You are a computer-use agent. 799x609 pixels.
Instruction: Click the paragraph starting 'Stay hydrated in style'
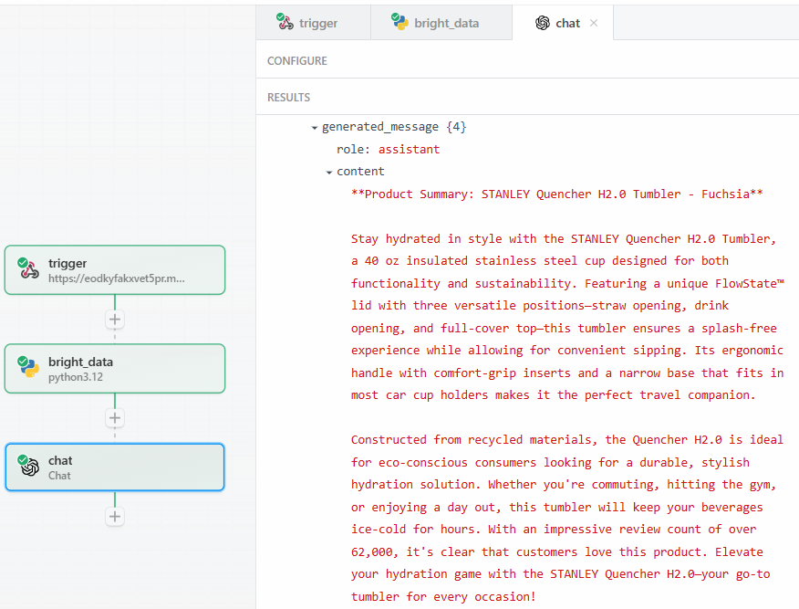[567, 317]
